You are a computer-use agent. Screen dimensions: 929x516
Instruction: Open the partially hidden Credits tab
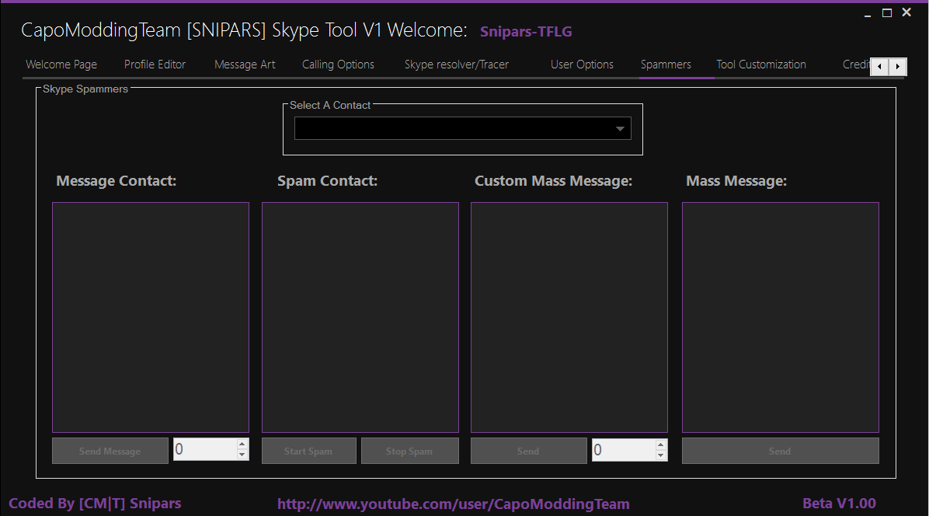pyautogui.click(x=855, y=64)
